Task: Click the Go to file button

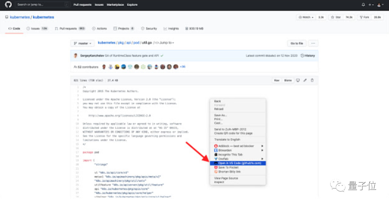Action: [x=297, y=43]
